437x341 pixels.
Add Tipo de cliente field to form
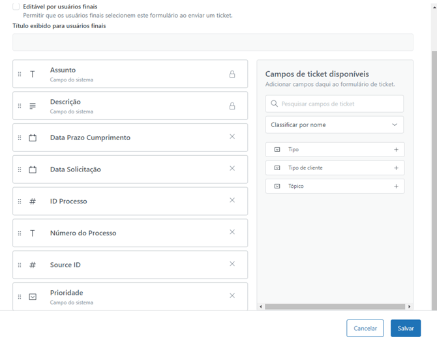[396, 168]
